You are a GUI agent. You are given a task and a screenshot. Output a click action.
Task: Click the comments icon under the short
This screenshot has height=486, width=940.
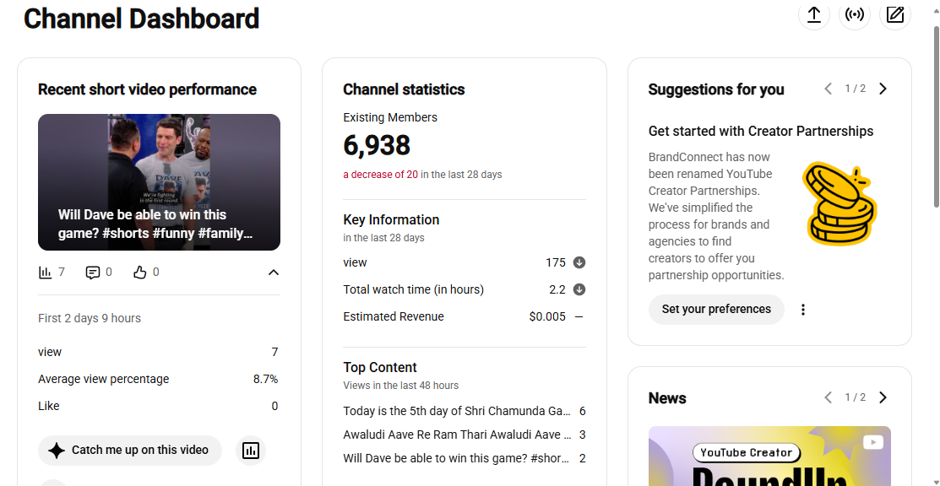(x=92, y=273)
